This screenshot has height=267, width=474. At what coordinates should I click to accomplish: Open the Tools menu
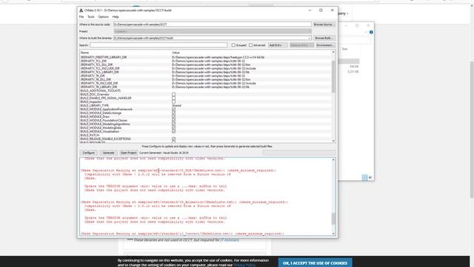(90, 17)
